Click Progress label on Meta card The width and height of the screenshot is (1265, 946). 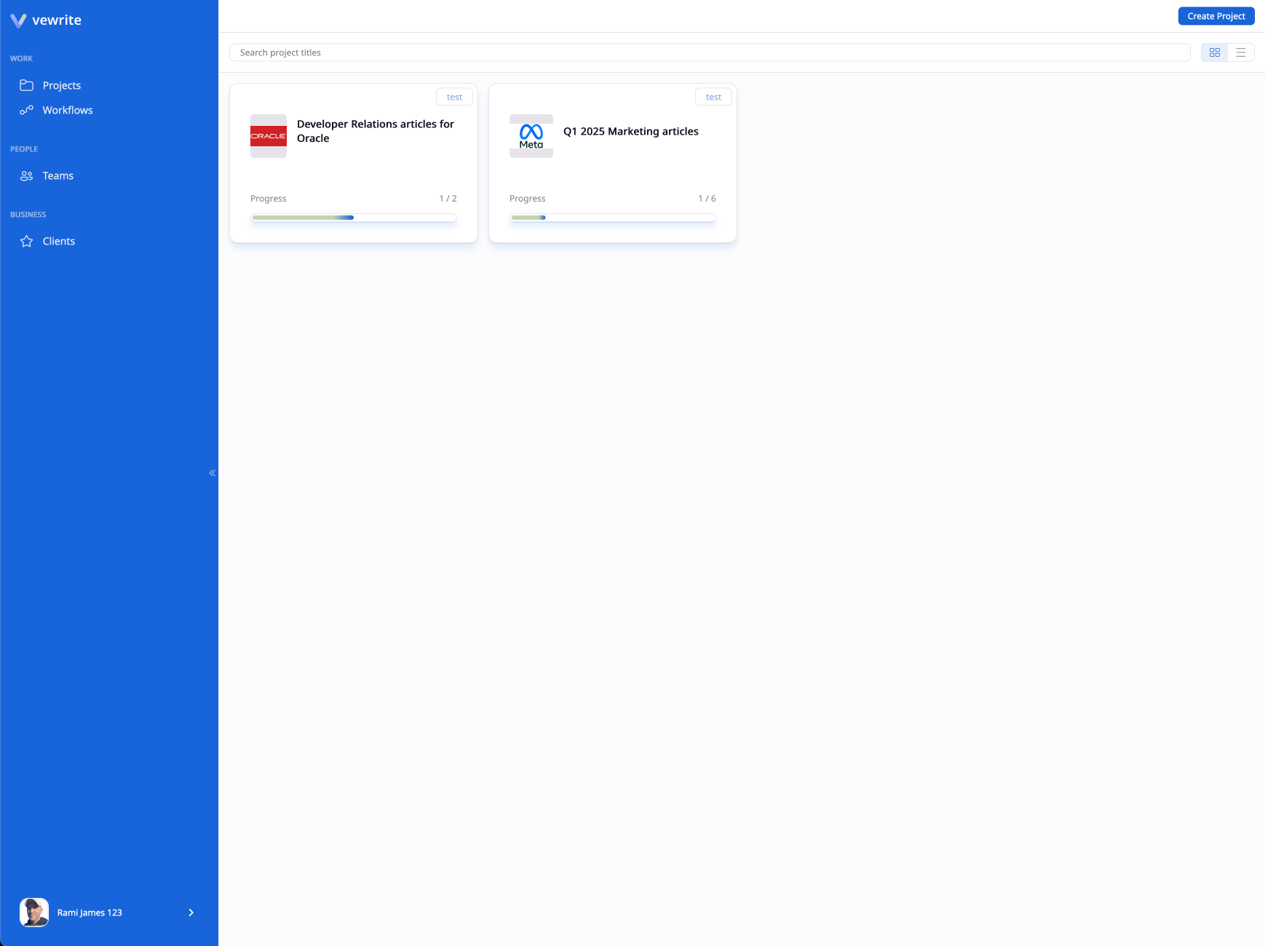[528, 199]
